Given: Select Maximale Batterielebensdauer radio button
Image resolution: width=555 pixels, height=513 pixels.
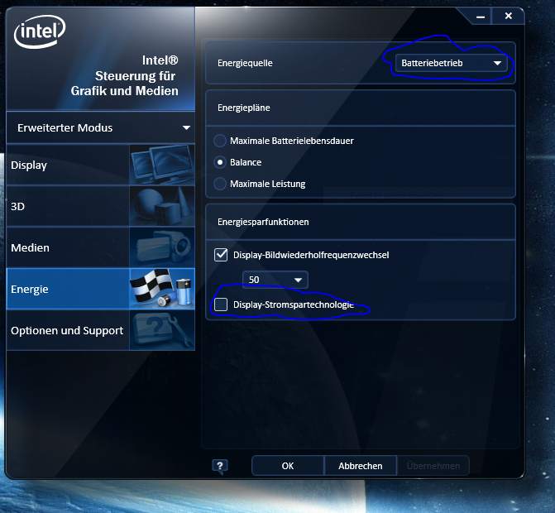Looking at the screenshot, I should pyautogui.click(x=220, y=141).
